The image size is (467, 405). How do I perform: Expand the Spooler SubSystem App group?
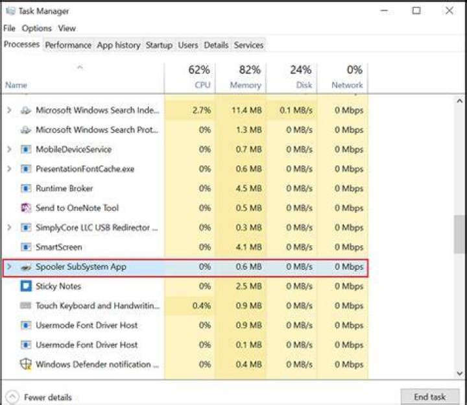pyautogui.click(x=9, y=267)
